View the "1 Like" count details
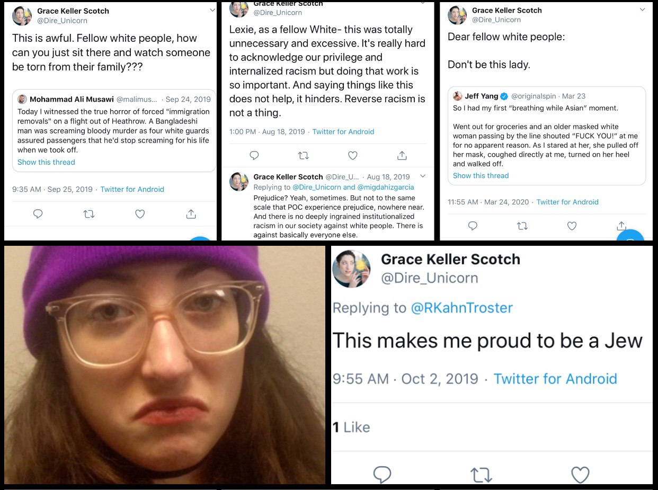The image size is (658, 490). [x=351, y=427]
